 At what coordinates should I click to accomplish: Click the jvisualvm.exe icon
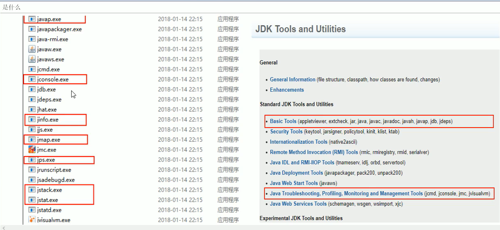(x=32, y=220)
